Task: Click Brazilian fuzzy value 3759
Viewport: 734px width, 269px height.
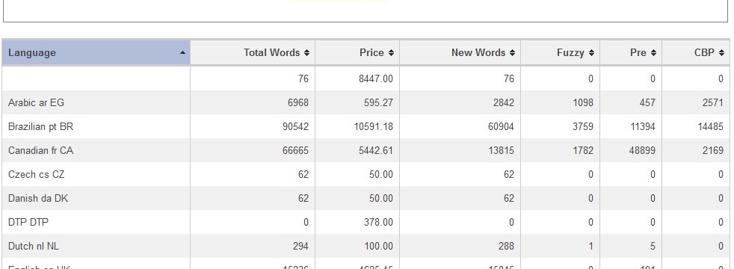Action: (583, 126)
